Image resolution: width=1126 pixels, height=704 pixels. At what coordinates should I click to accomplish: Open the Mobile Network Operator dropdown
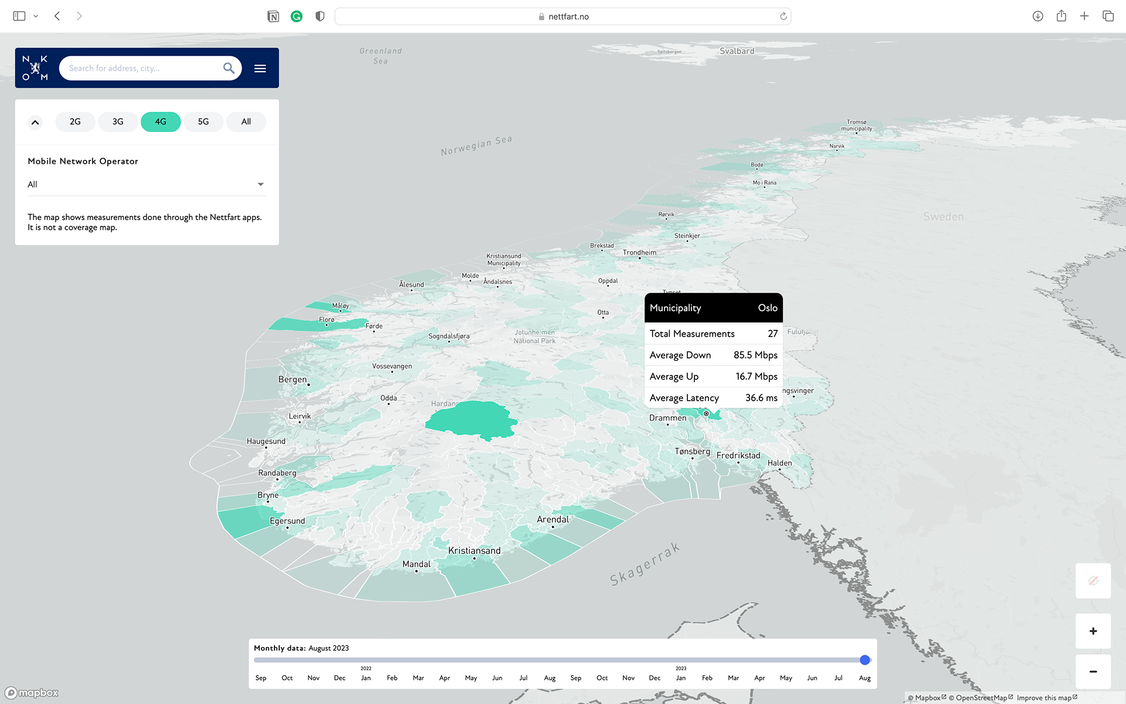[147, 184]
